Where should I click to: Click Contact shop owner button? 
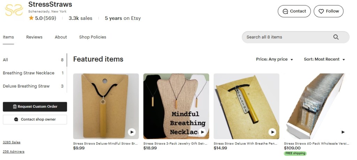click(35, 120)
